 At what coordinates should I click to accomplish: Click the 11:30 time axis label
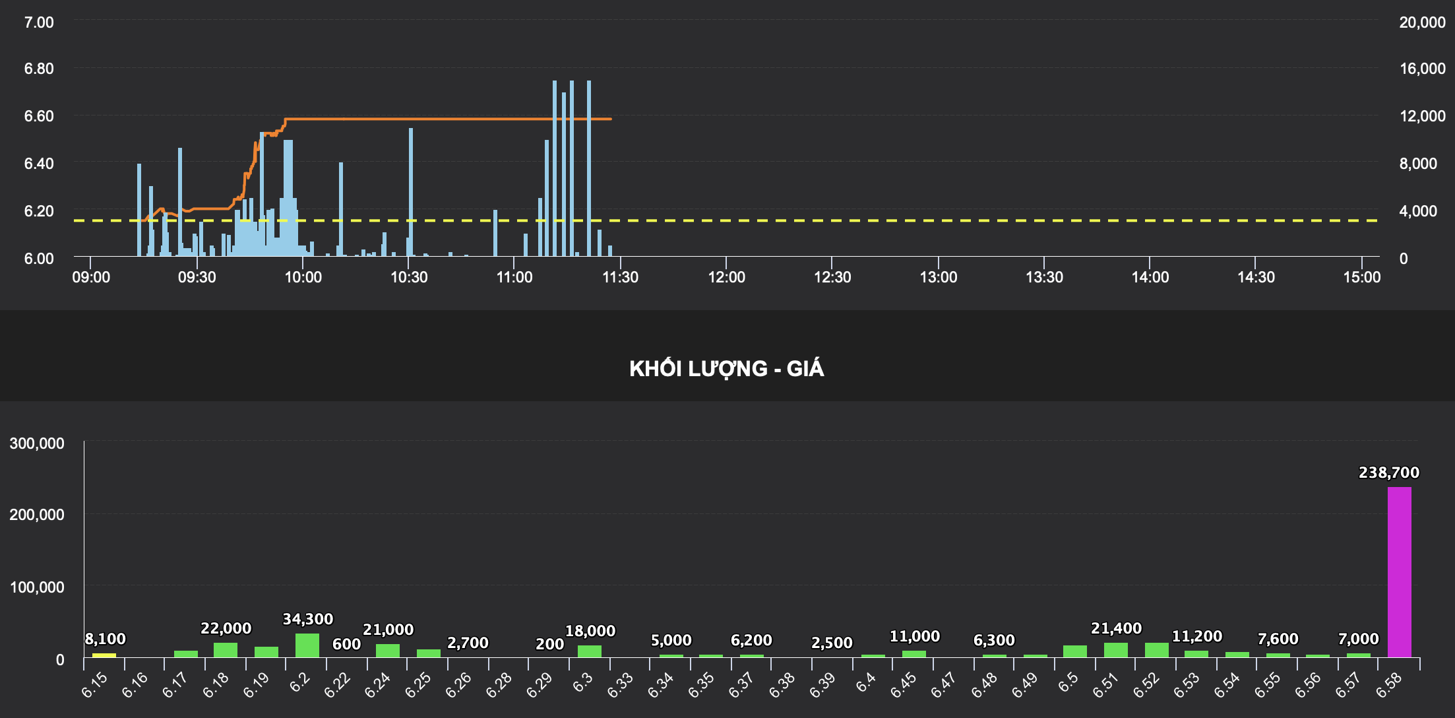620,277
